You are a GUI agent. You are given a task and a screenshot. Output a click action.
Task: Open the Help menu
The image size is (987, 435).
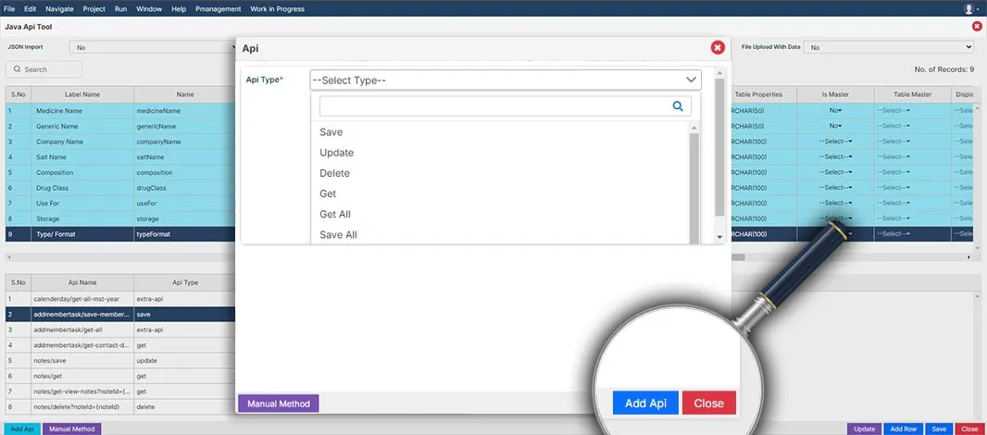point(179,9)
